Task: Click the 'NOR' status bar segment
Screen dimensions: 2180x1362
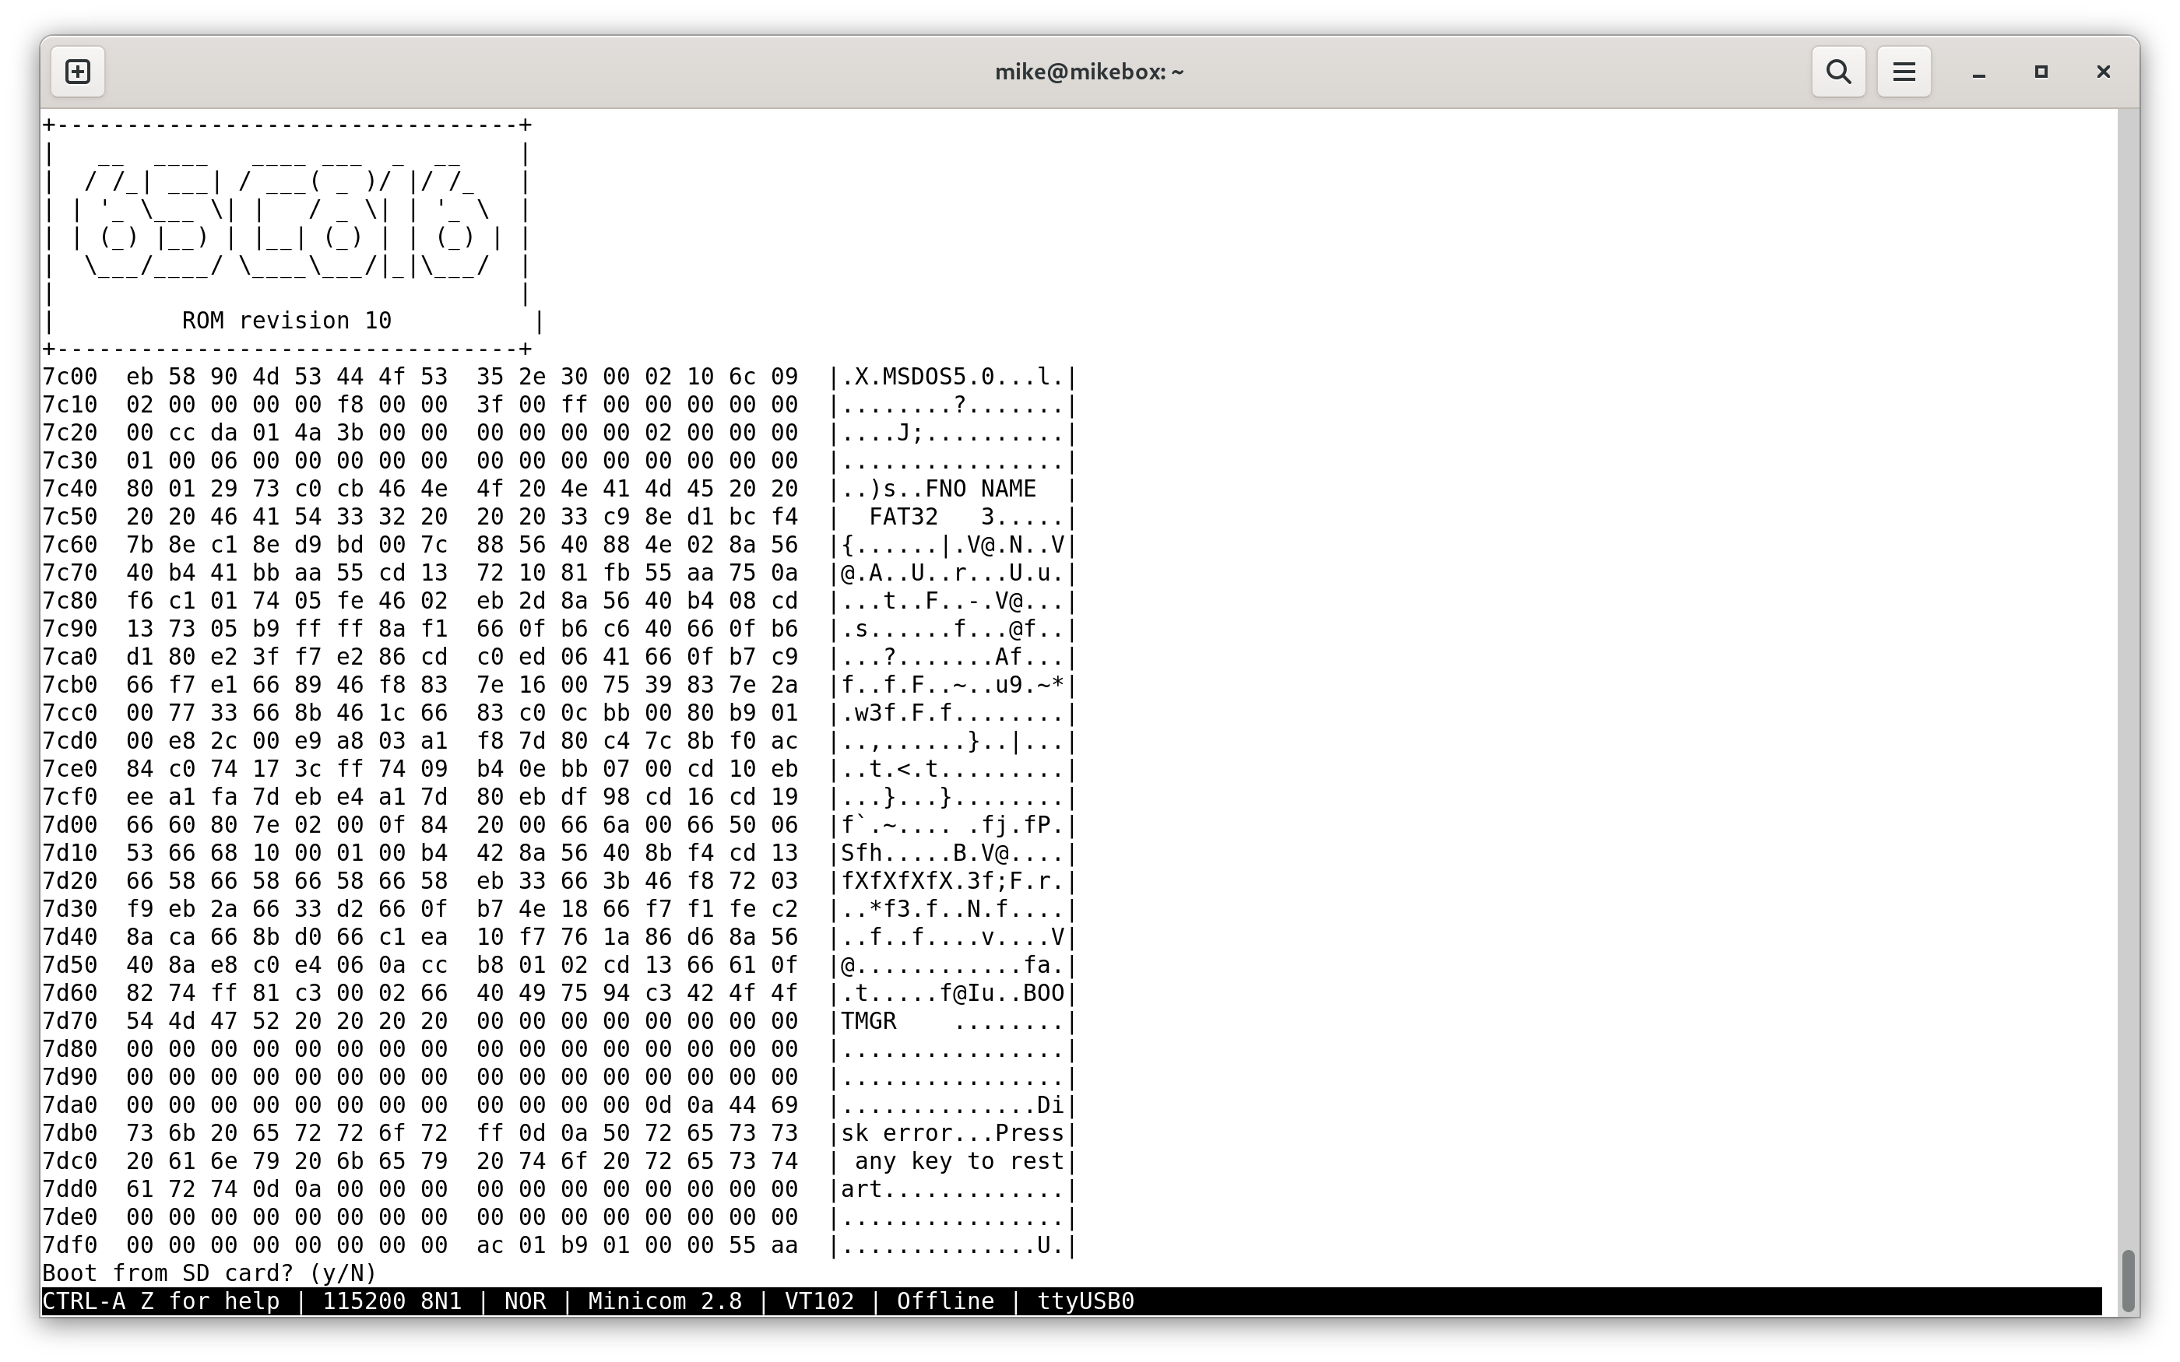Action: 526,1301
